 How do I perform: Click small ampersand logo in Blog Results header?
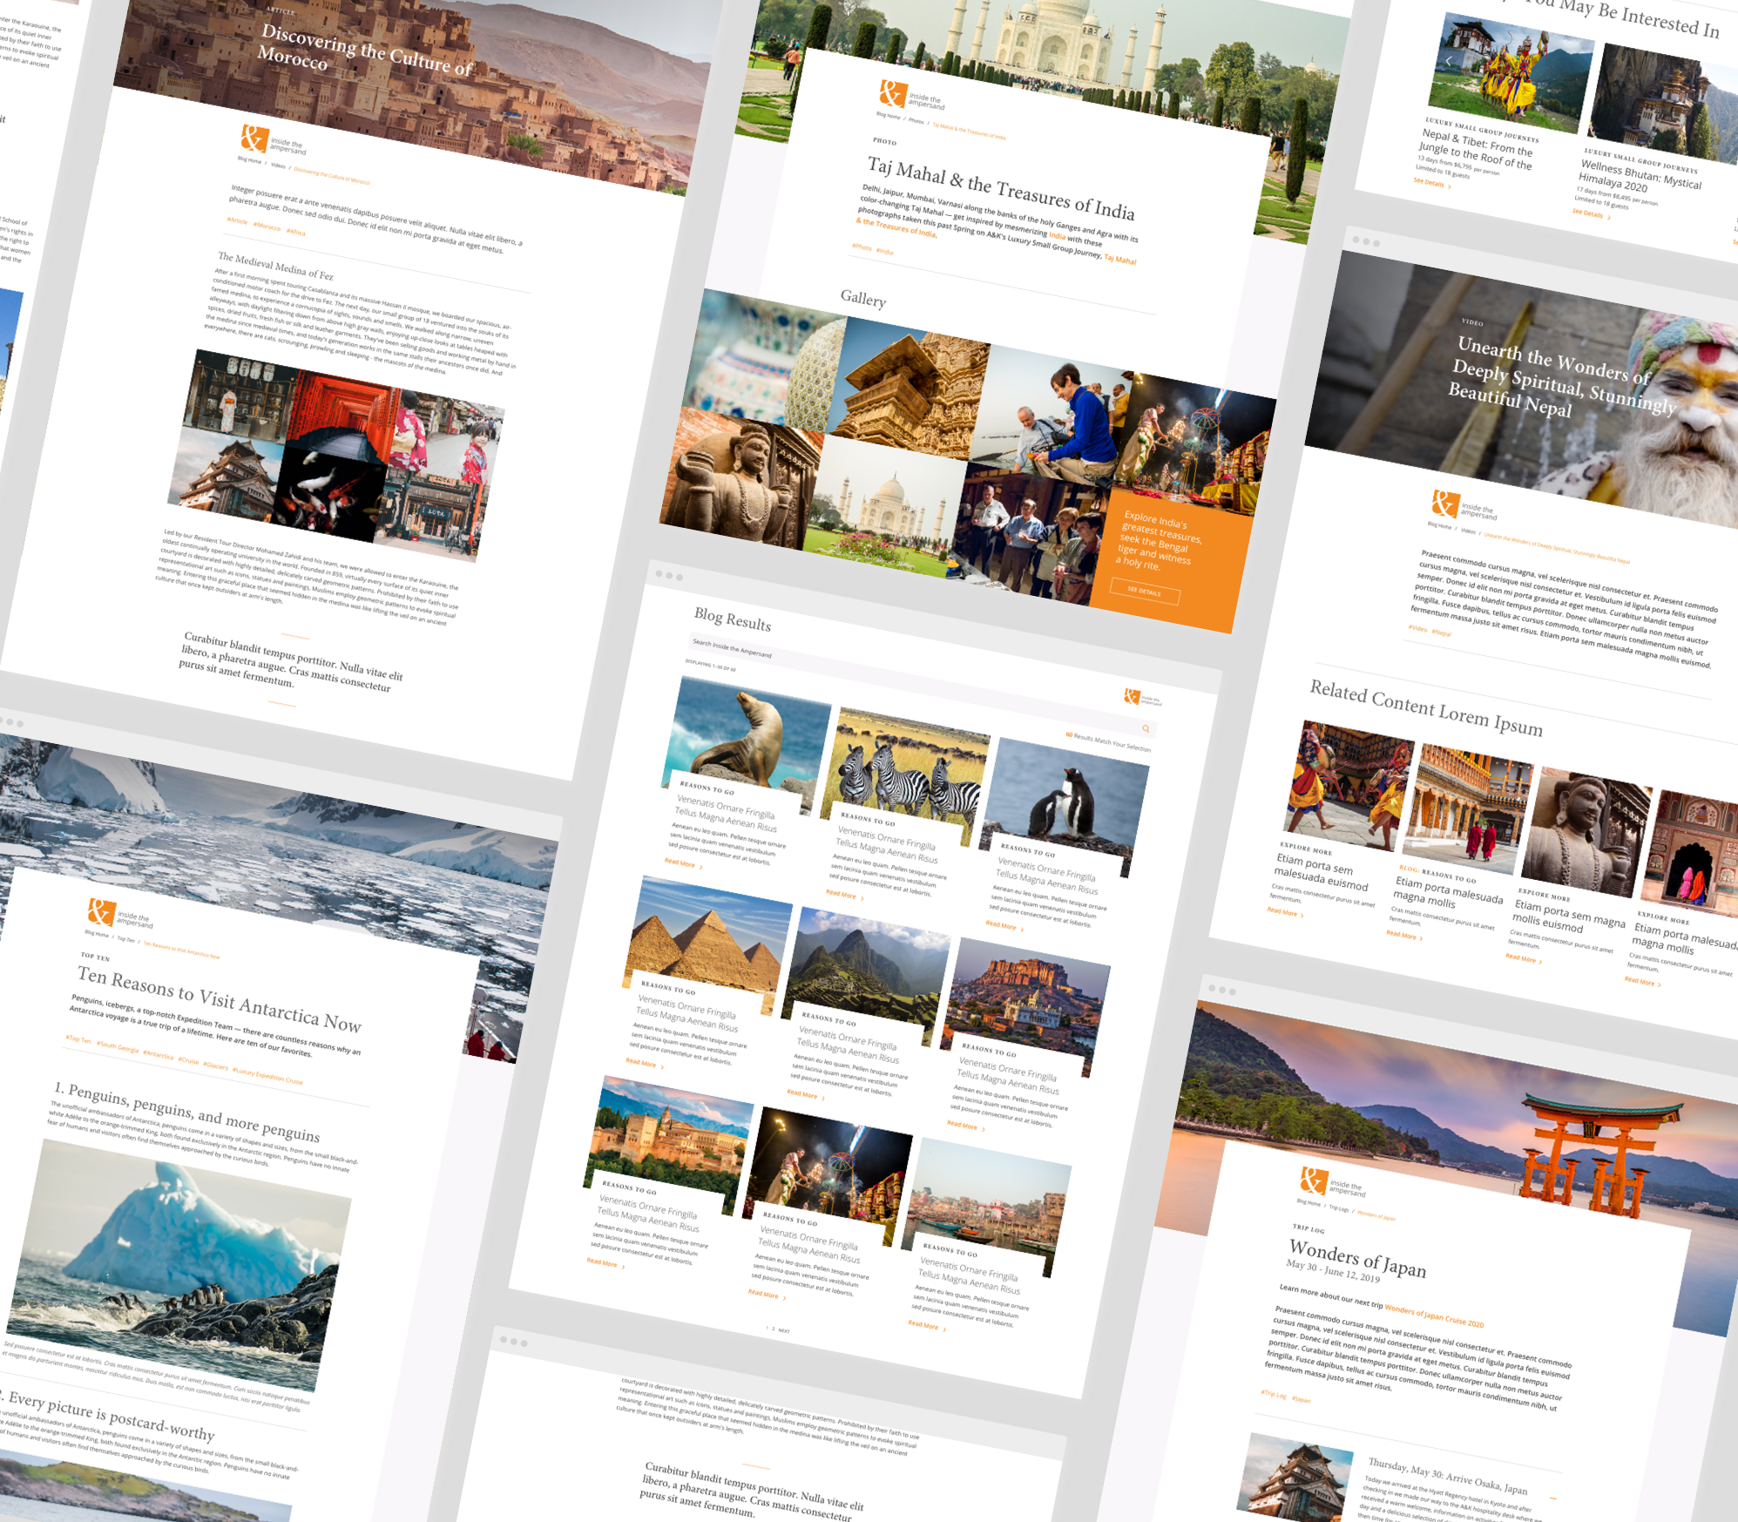1132,696
